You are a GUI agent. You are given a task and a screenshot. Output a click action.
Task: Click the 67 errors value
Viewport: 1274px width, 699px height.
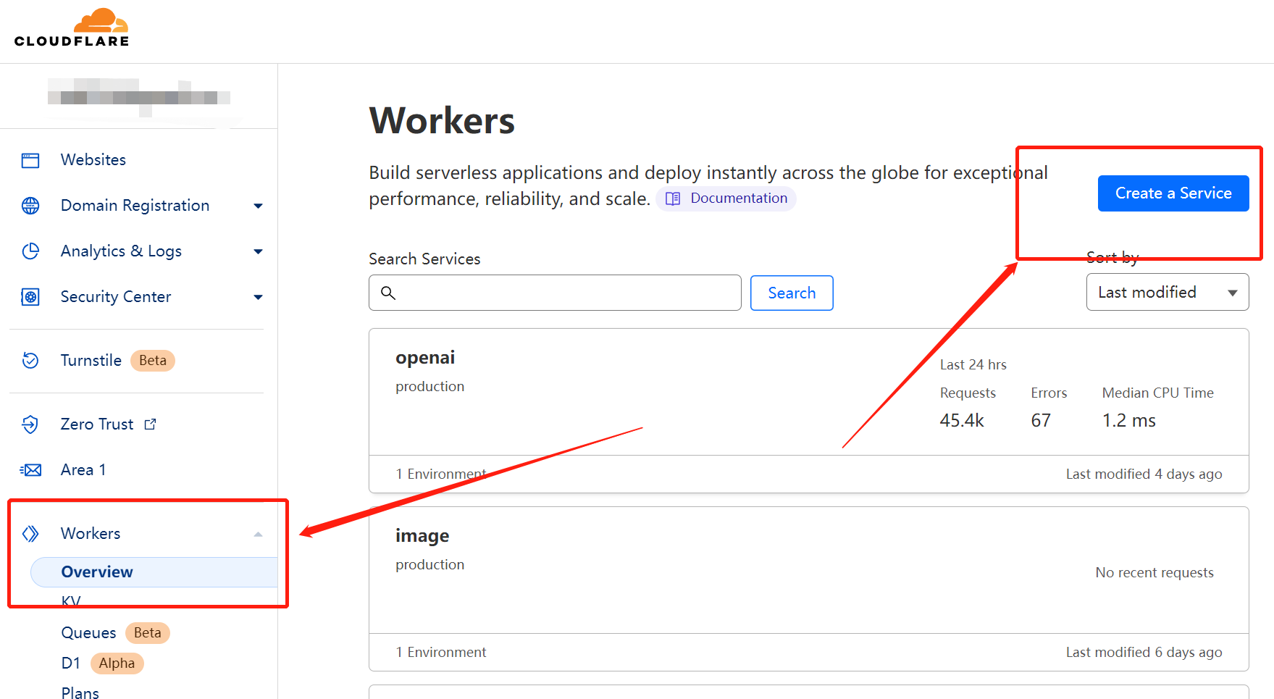tap(1041, 421)
